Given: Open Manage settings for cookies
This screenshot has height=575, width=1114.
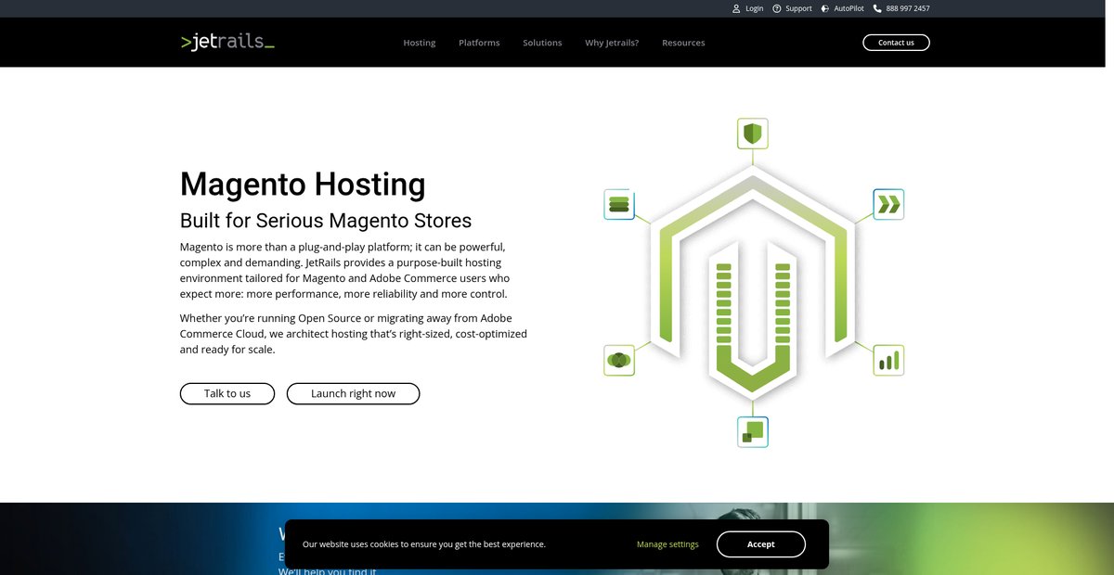Looking at the screenshot, I should (667, 544).
